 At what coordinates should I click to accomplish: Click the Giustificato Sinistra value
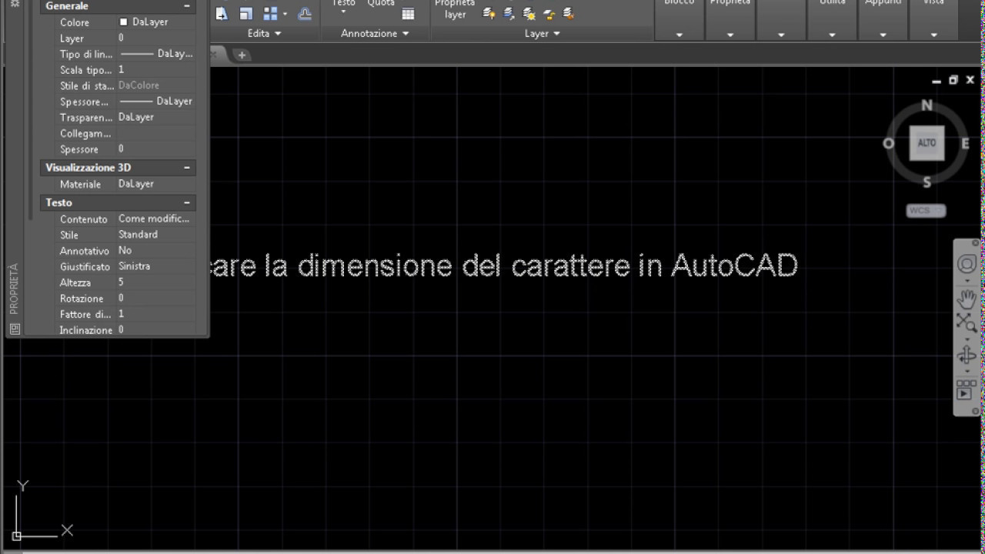tap(156, 266)
